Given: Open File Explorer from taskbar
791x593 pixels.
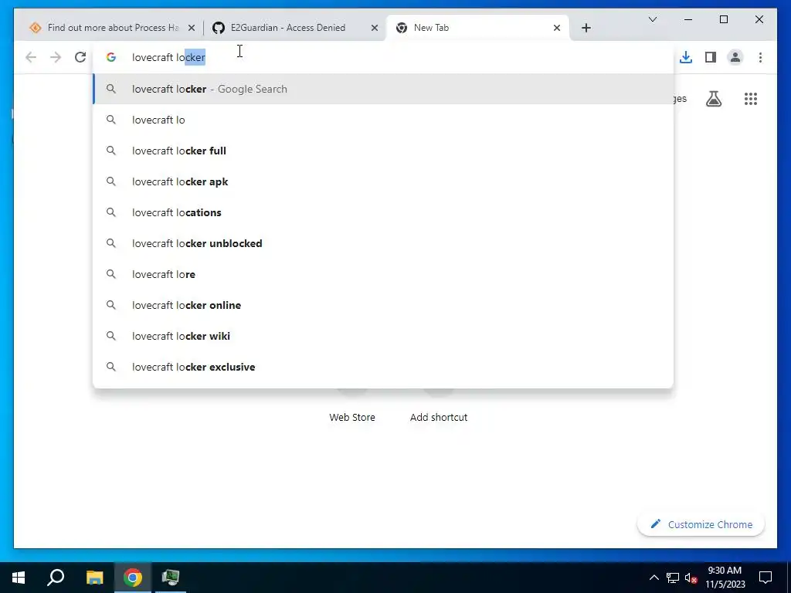Looking at the screenshot, I should [x=94, y=578].
